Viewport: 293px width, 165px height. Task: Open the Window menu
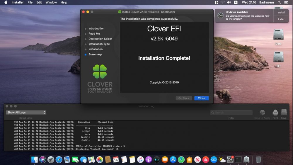pos(51,2)
